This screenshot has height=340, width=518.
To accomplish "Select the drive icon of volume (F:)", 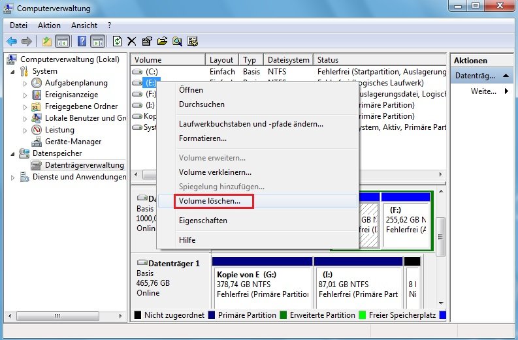I will (137, 94).
